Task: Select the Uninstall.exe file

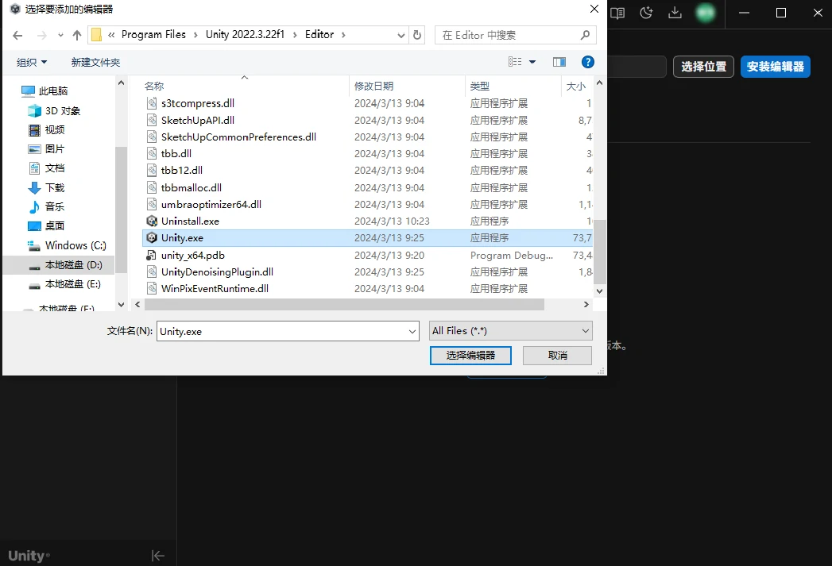Action: pyautogui.click(x=190, y=221)
